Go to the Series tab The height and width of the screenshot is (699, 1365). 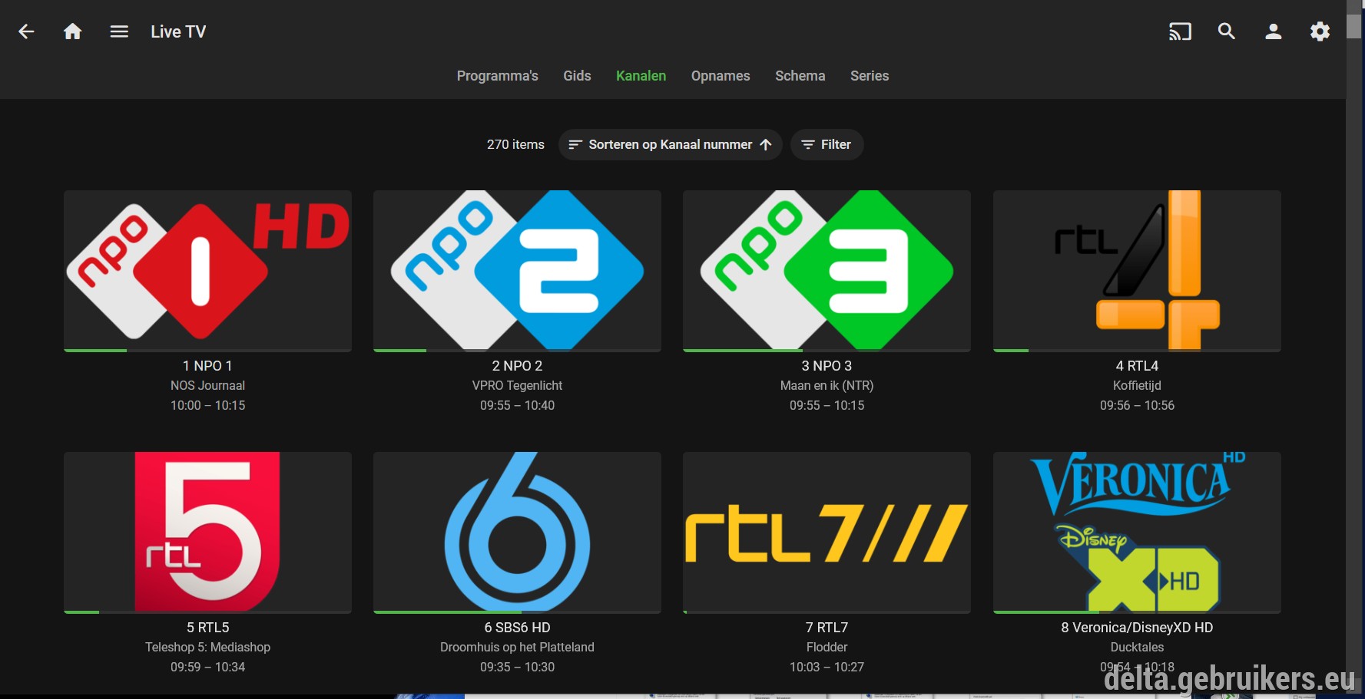(x=870, y=76)
